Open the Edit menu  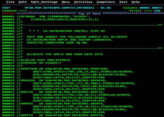coord(23,2)
